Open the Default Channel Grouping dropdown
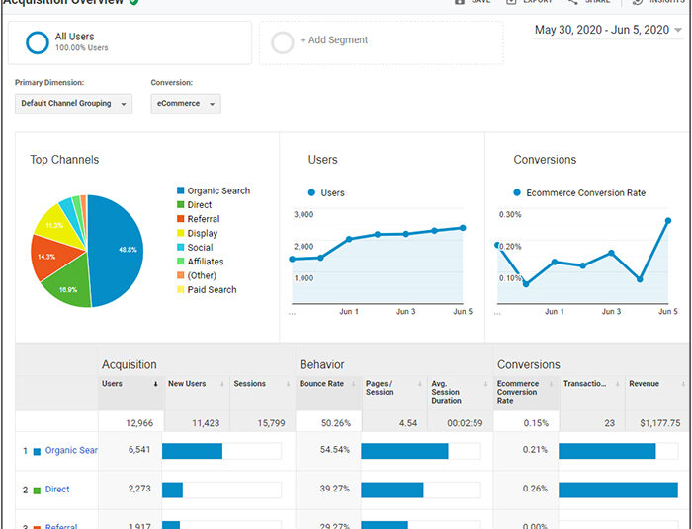Image resolution: width=692 pixels, height=529 pixels. click(74, 104)
